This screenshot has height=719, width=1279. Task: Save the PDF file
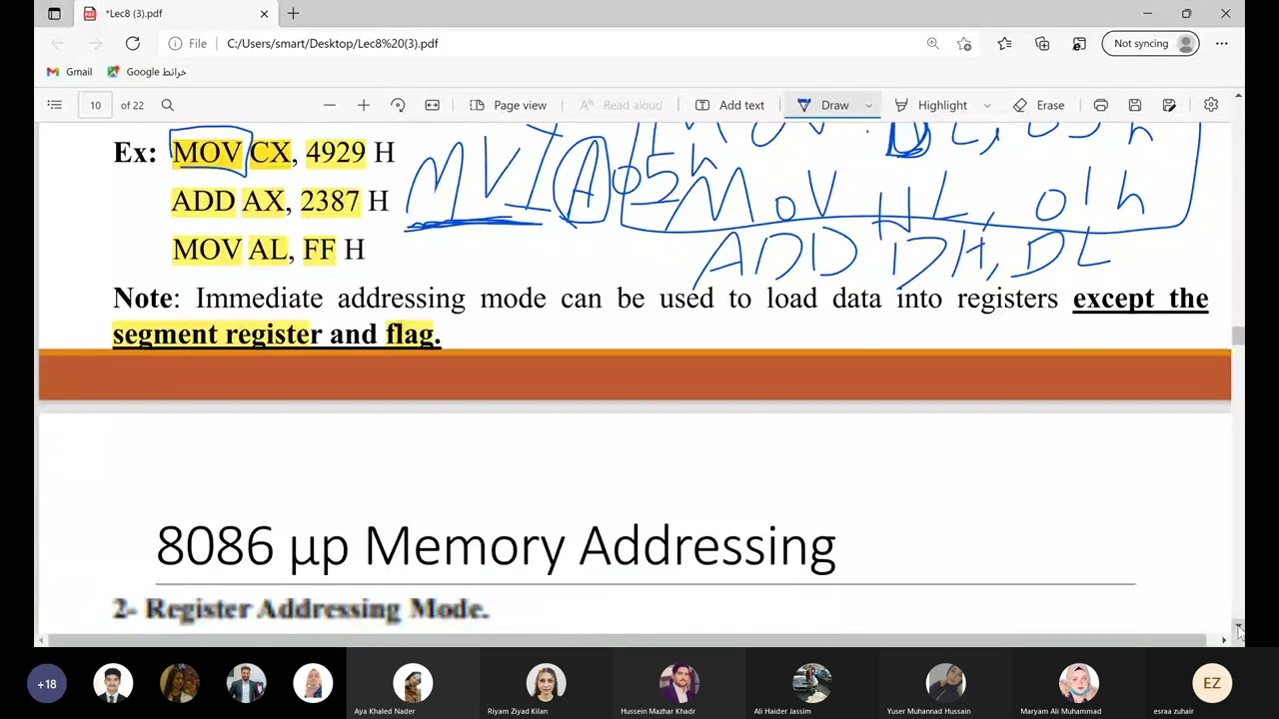pyautogui.click(x=1134, y=105)
